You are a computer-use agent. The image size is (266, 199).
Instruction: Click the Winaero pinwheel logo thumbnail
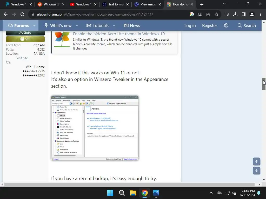(x=62, y=39)
